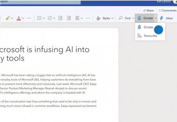Viewport: 177px width, 122px height.
Task: Click in the Search box
Action: click(40, 2)
